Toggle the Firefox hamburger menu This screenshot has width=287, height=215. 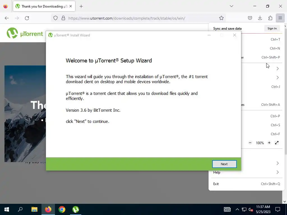280,18
